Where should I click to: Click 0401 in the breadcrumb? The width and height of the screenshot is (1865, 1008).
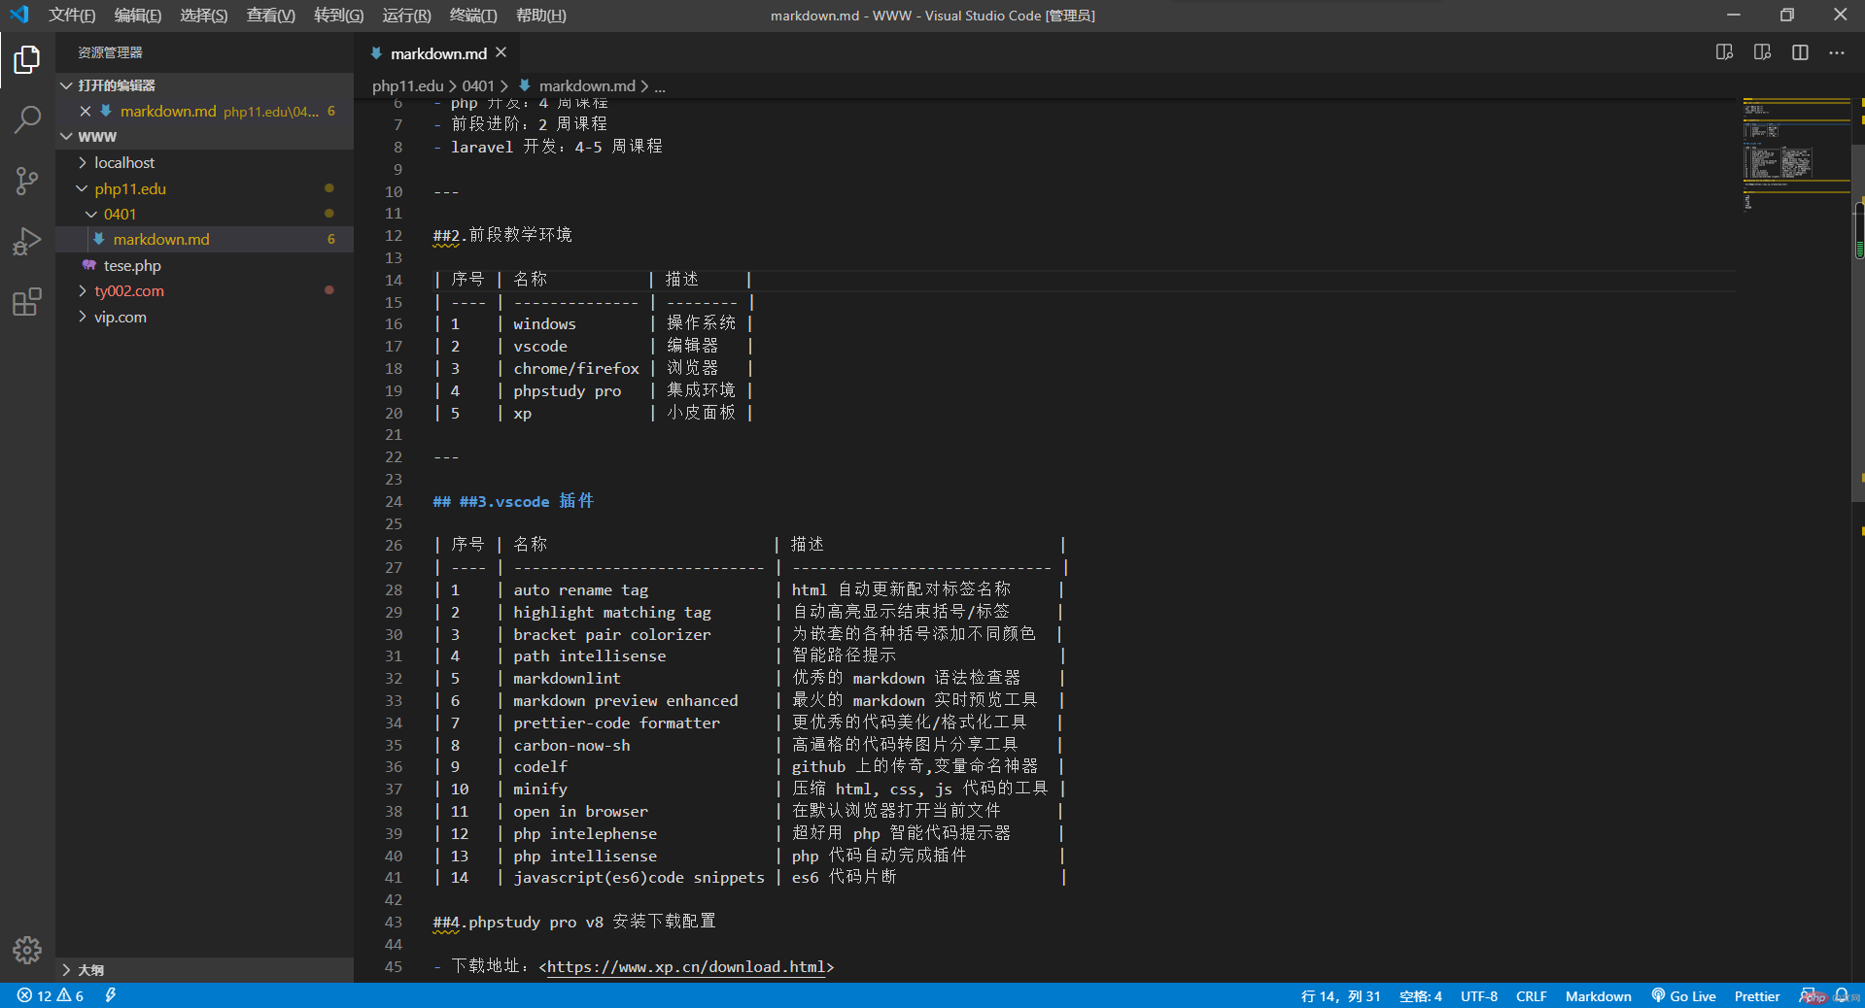click(478, 86)
